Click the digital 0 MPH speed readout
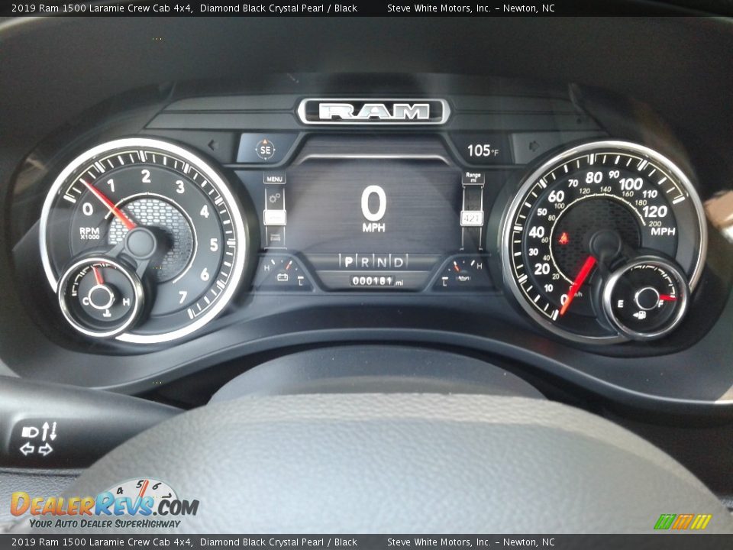This screenshot has height=550, width=733. pyautogui.click(x=373, y=209)
